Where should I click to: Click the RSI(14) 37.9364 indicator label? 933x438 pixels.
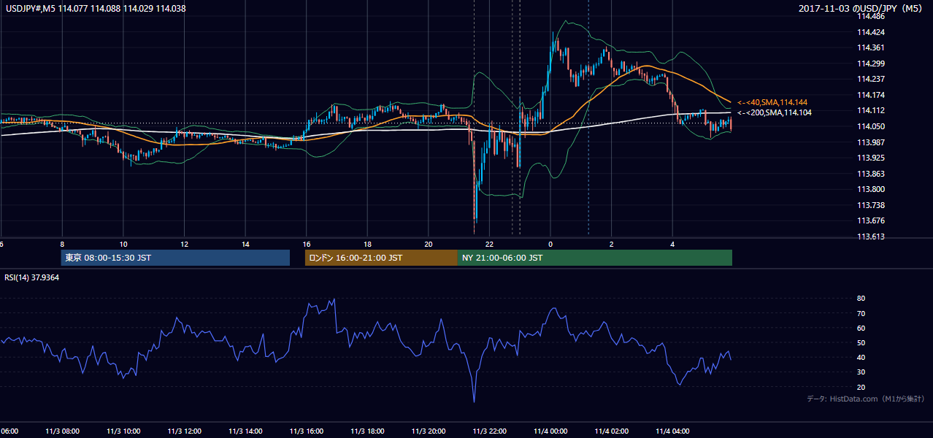click(x=32, y=277)
